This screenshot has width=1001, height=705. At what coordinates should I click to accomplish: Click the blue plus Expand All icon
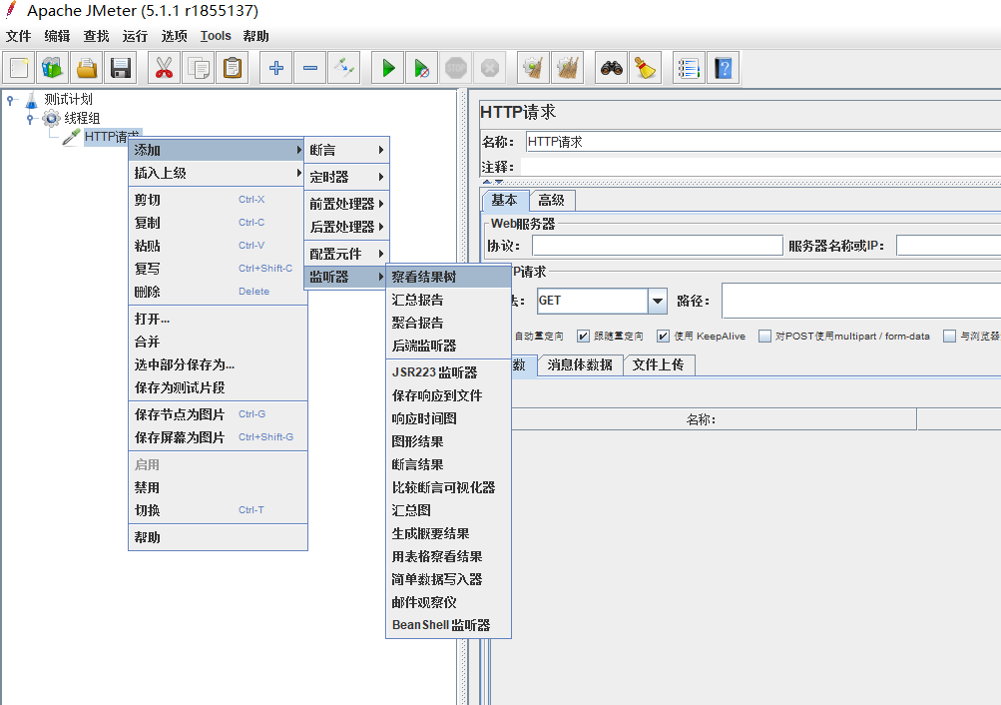pyautogui.click(x=276, y=68)
